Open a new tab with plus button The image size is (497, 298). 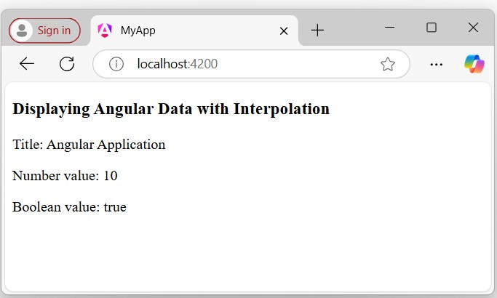(x=317, y=31)
